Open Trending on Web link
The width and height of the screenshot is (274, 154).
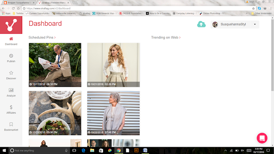166,37
